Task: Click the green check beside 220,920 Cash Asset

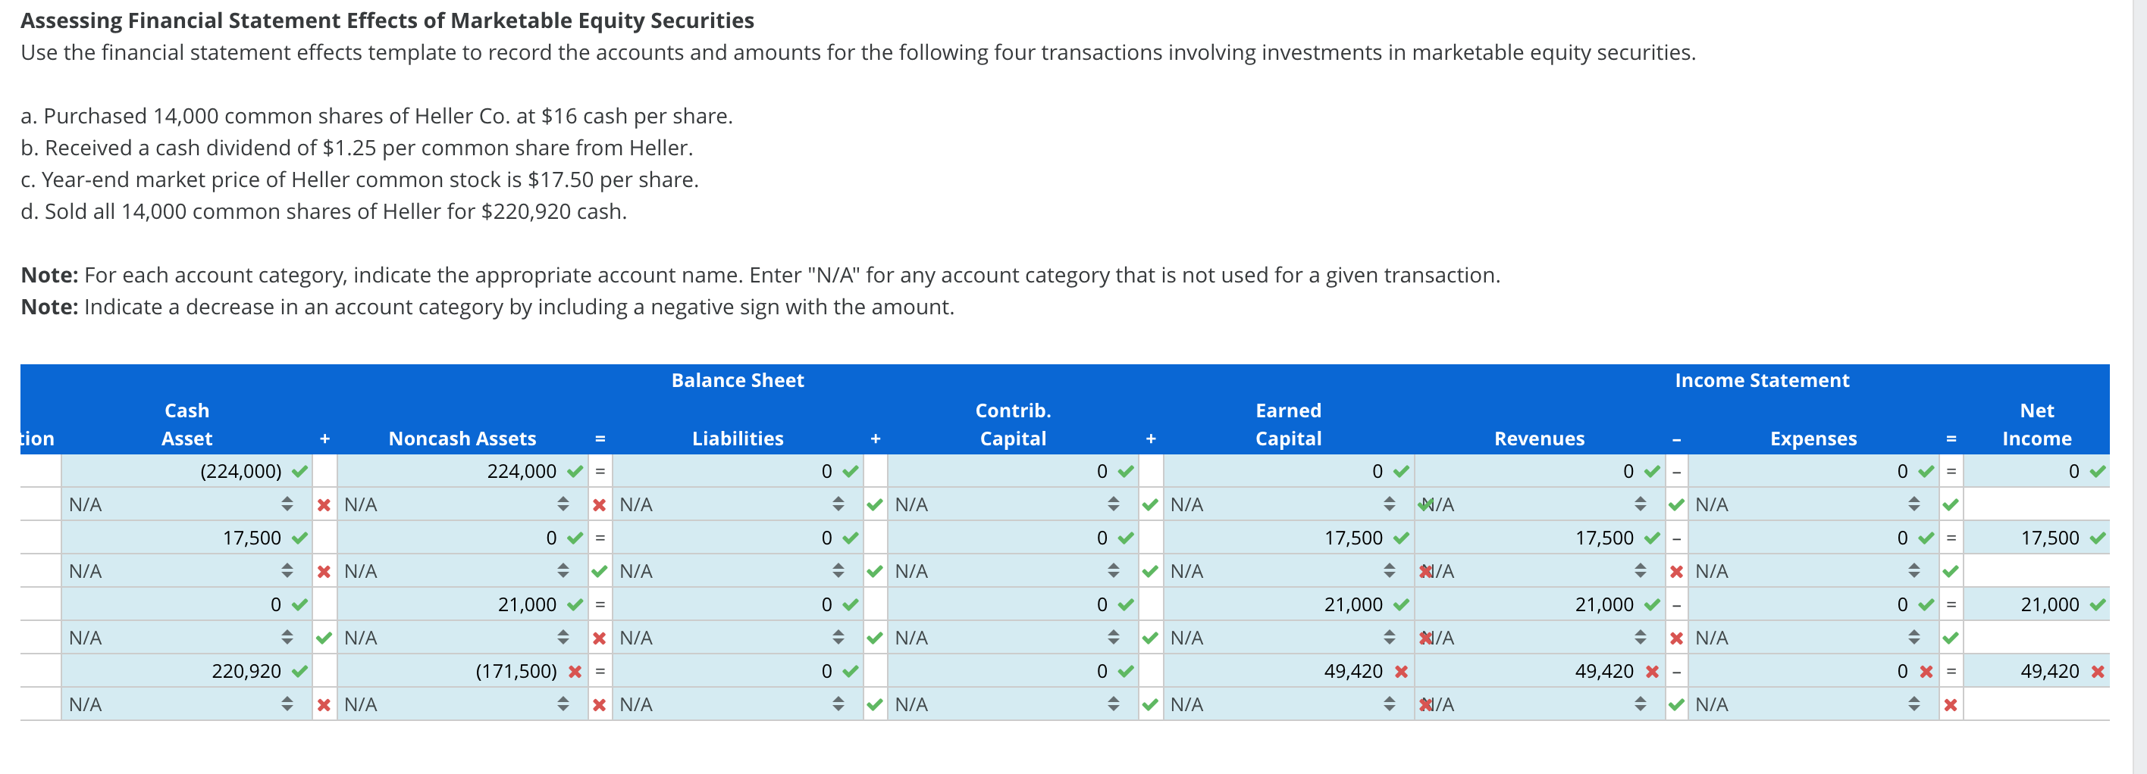Action: click(x=300, y=671)
